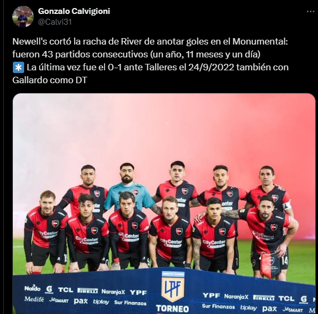Open the Gonzalo Calvigioni display name link
This screenshot has width=318, height=314.
[x=74, y=11]
